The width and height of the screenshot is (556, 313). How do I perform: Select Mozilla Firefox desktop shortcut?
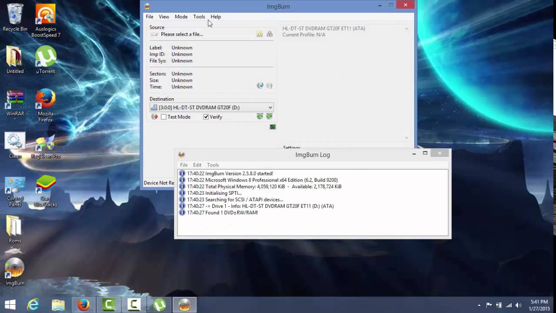point(46,106)
